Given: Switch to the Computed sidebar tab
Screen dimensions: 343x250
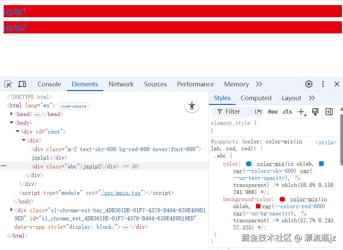Looking at the screenshot, I should coord(256,98).
